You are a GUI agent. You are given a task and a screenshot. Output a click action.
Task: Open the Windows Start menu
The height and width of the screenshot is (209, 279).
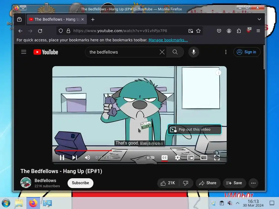(6, 203)
